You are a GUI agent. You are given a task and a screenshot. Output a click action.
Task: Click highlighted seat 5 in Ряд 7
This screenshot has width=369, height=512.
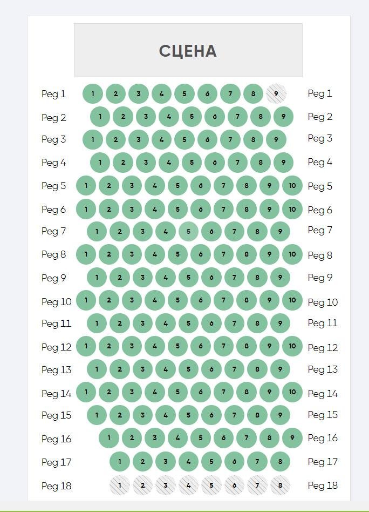(189, 232)
